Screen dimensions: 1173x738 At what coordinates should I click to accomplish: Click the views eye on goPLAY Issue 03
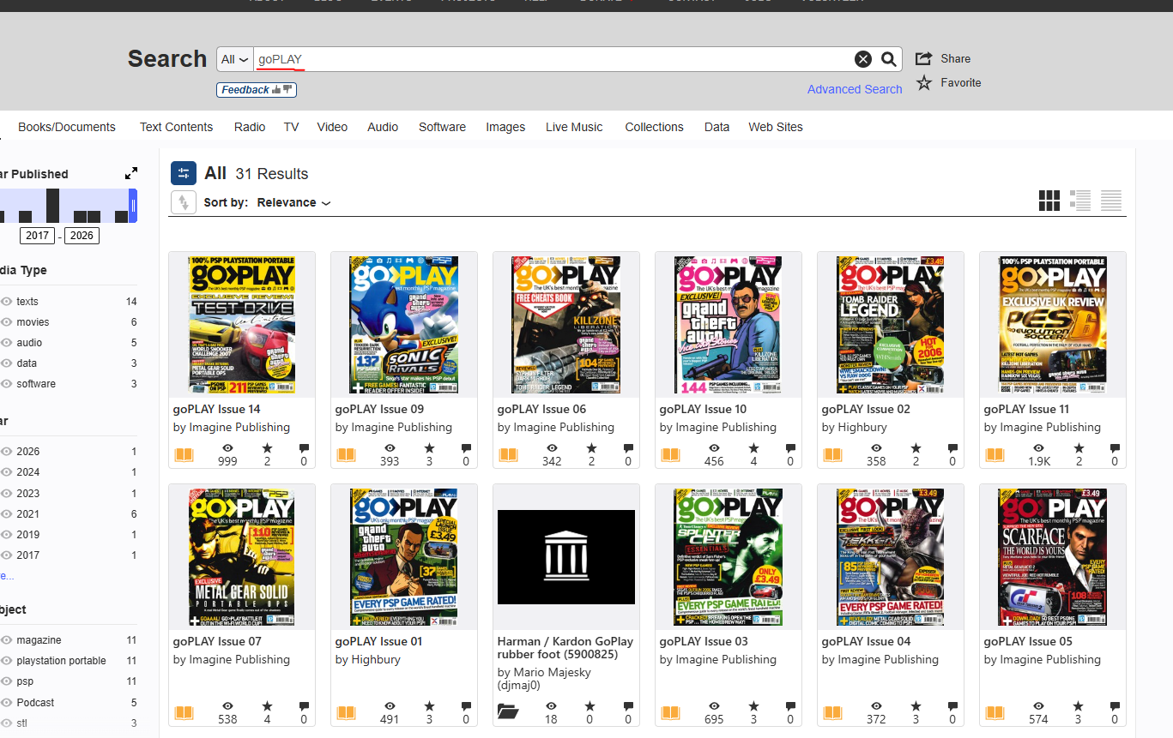714,706
